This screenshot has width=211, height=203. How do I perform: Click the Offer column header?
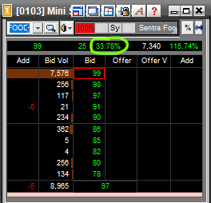click(122, 61)
